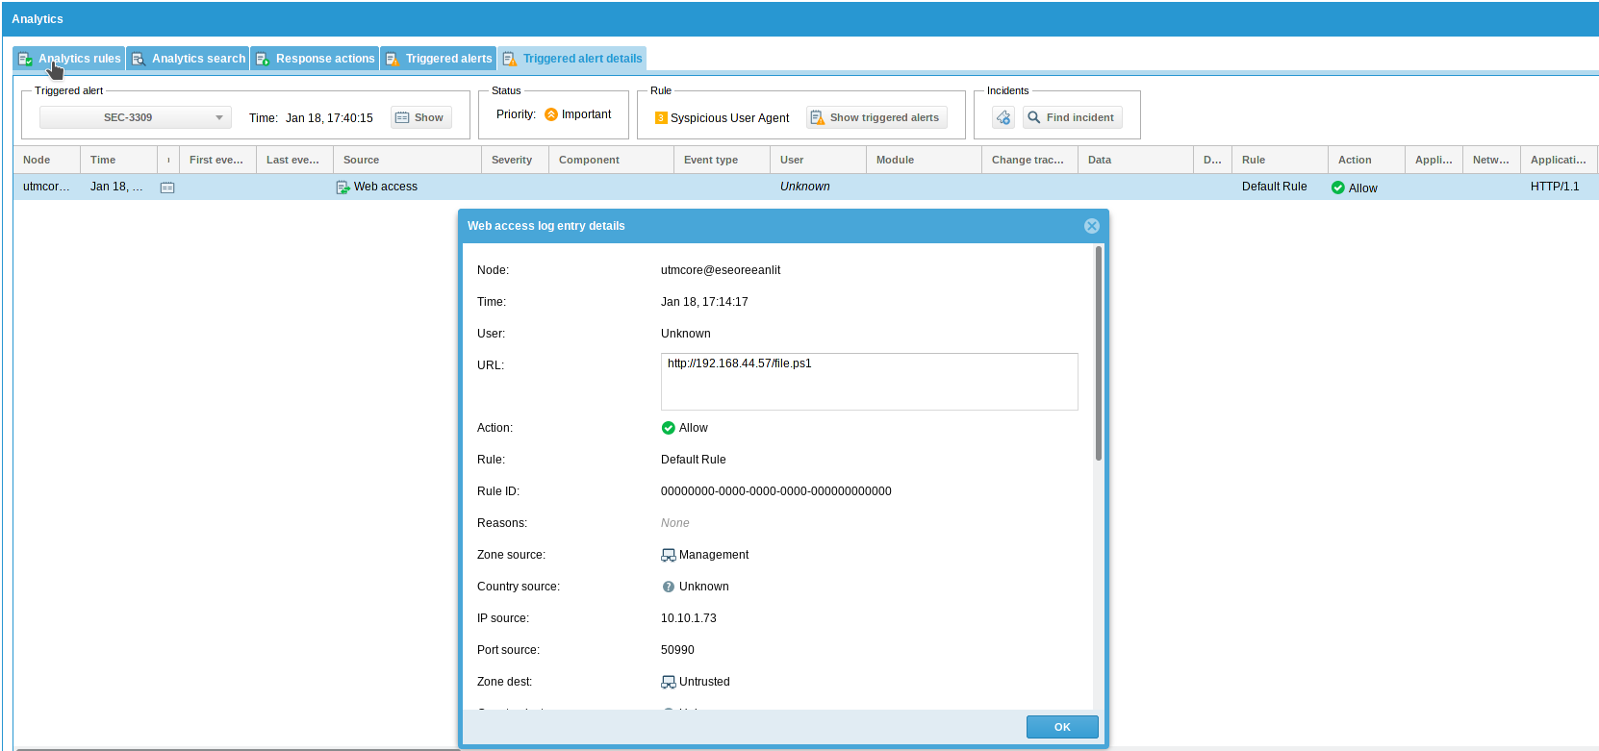Click Show triggered alerts button

coord(876,117)
